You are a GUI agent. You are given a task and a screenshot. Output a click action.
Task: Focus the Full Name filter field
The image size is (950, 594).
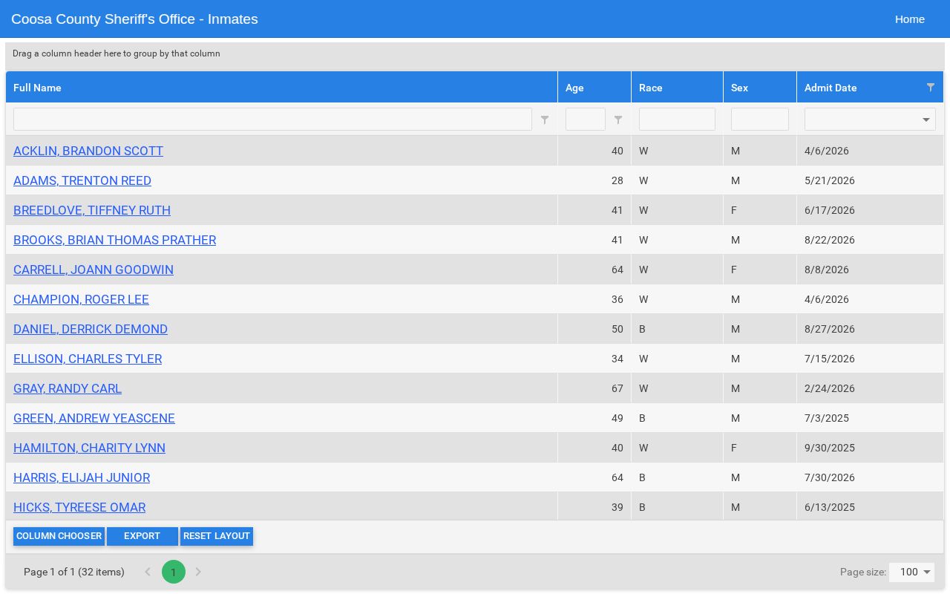(272, 120)
